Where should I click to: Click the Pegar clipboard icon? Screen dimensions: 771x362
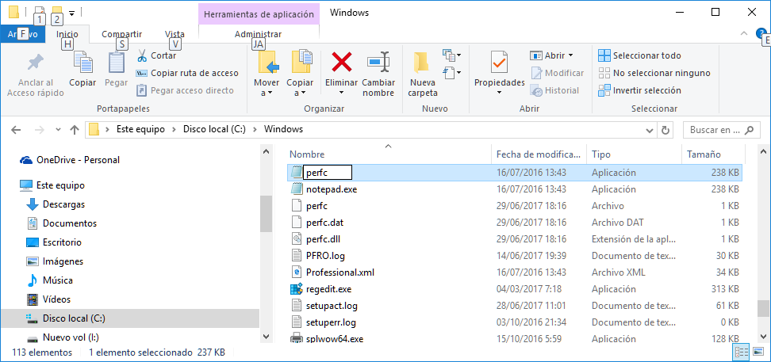point(116,63)
